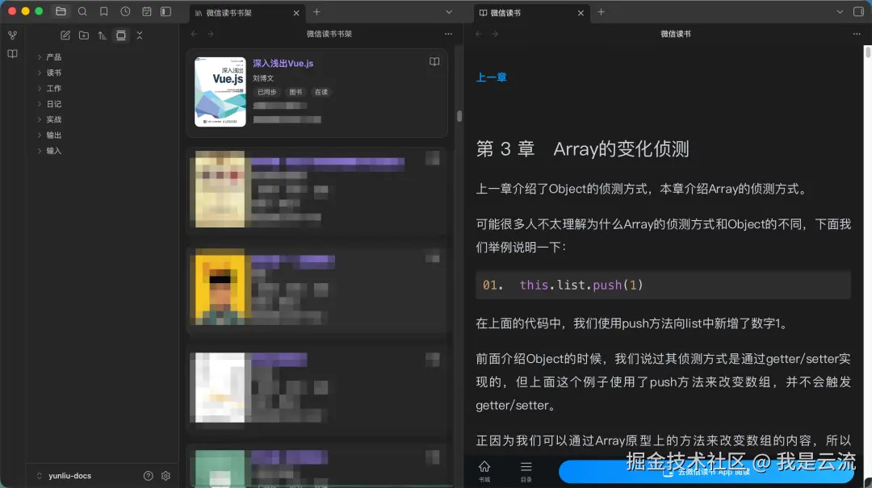Collapse all folders icon in explorer

tap(140, 35)
